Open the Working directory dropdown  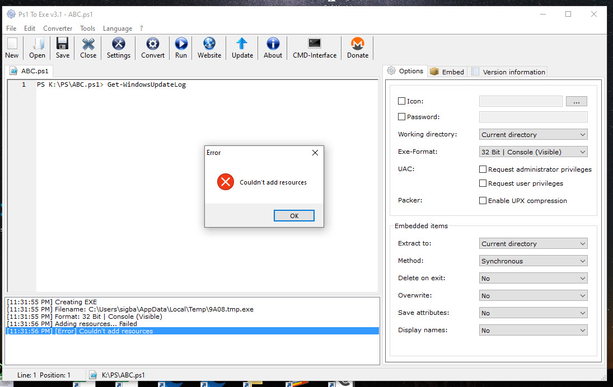[x=534, y=135]
